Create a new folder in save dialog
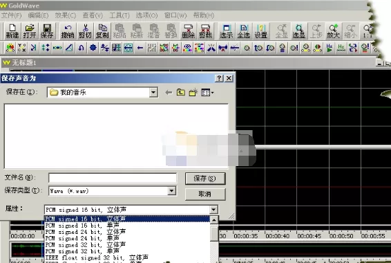Viewport: 391px width, 263px height. (x=193, y=93)
